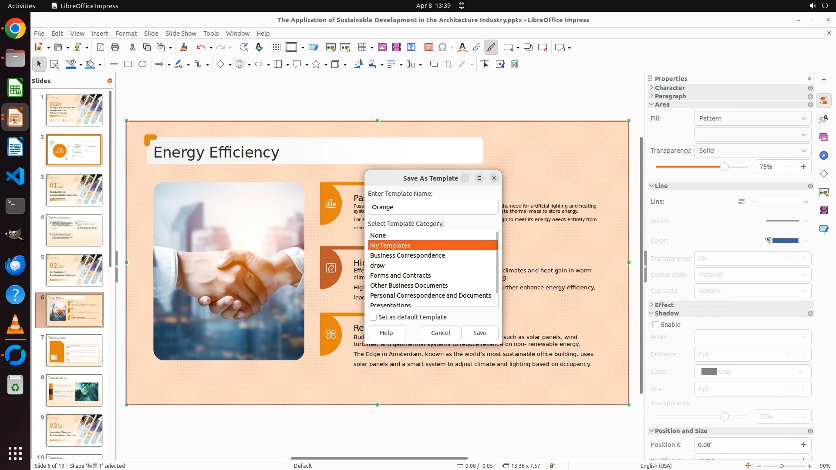Screen dimensions: 836x470
Task: Check Set as default template
Action: point(373,317)
